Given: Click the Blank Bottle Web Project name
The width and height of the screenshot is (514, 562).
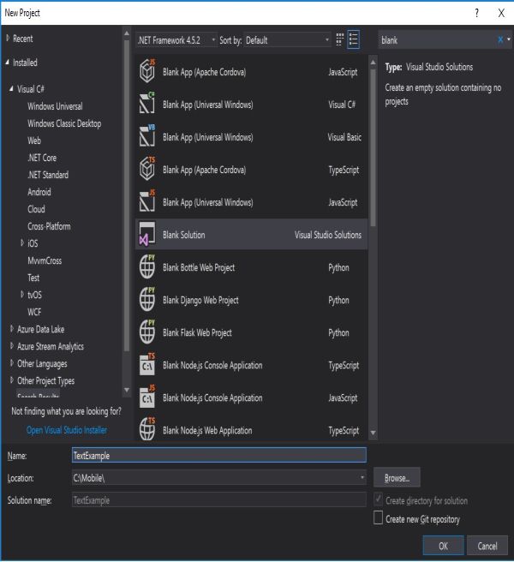Looking at the screenshot, I should 199,267.
